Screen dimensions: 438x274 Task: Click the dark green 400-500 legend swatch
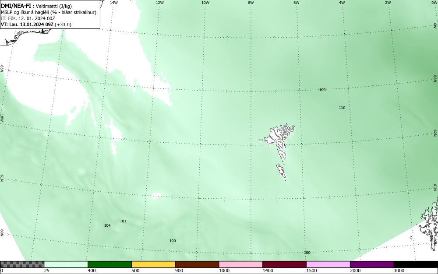click(109, 264)
